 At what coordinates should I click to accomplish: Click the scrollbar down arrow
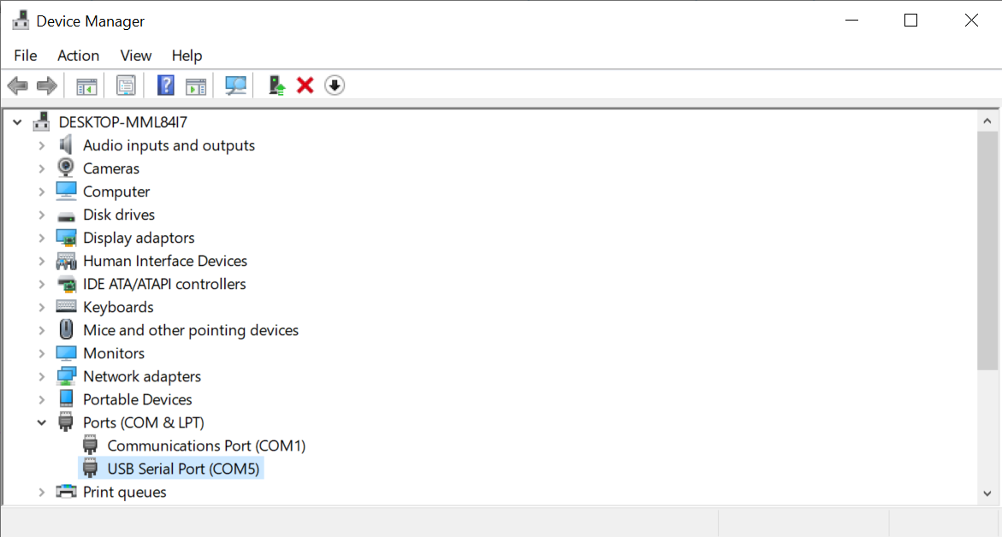coord(987,493)
